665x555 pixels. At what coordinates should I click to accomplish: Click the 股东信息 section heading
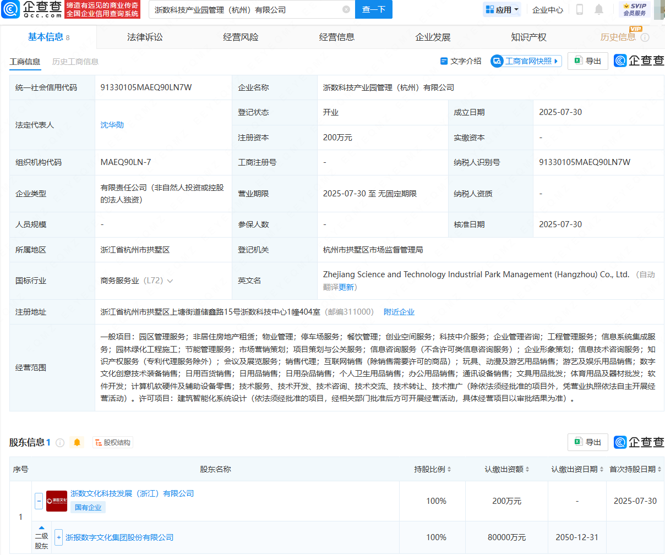tap(26, 442)
